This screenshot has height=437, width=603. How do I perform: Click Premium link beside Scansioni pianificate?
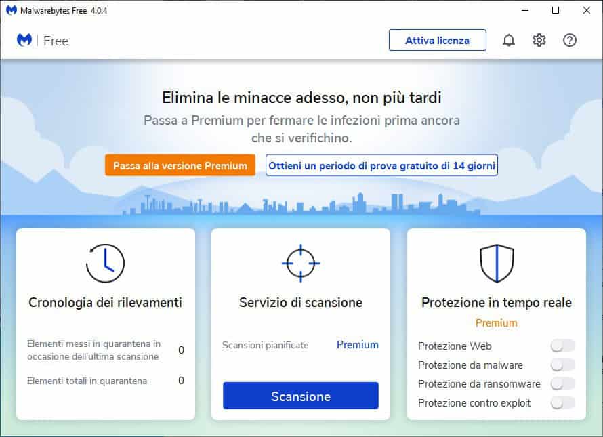[x=357, y=345]
